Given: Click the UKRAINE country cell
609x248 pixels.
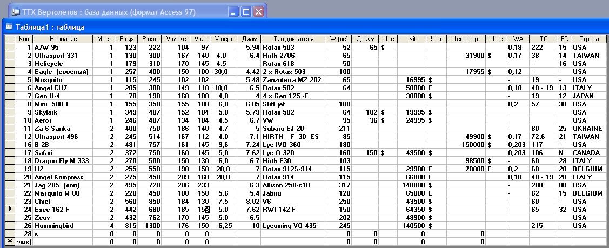Looking at the screenshot, I should pyautogui.click(x=589, y=128).
